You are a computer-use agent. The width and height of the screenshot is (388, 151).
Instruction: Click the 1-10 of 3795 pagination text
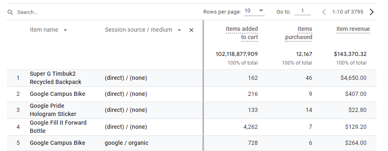[348, 12]
